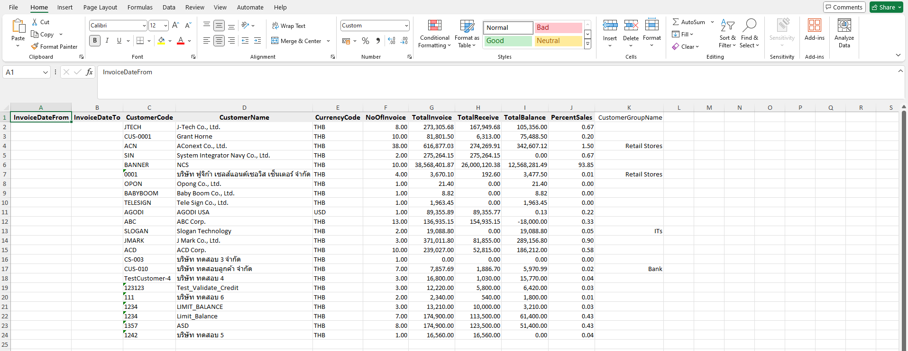The image size is (908, 351).
Task: Increase indent in Alignment group
Action: [x=257, y=41]
